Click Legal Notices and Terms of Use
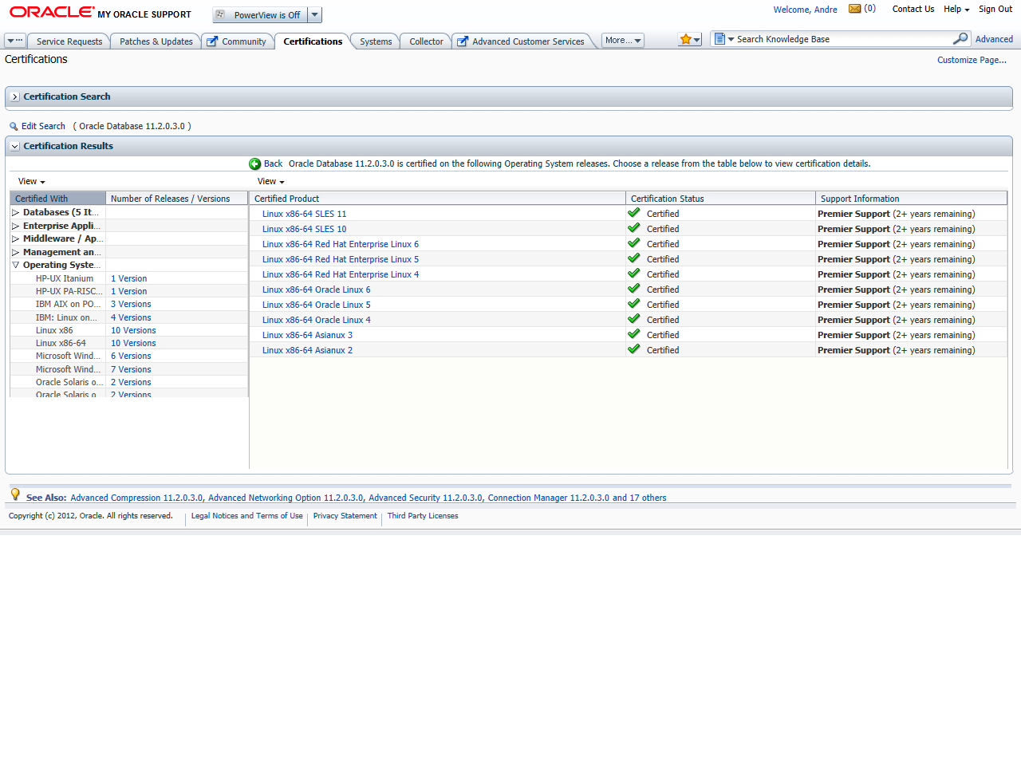Image resolution: width=1021 pixels, height=772 pixels. pyautogui.click(x=247, y=516)
